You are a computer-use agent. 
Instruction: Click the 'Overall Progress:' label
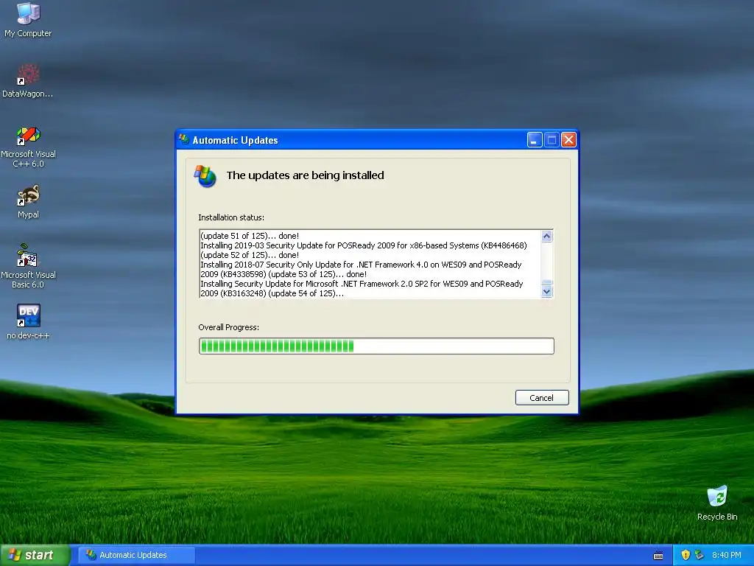[x=228, y=327]
